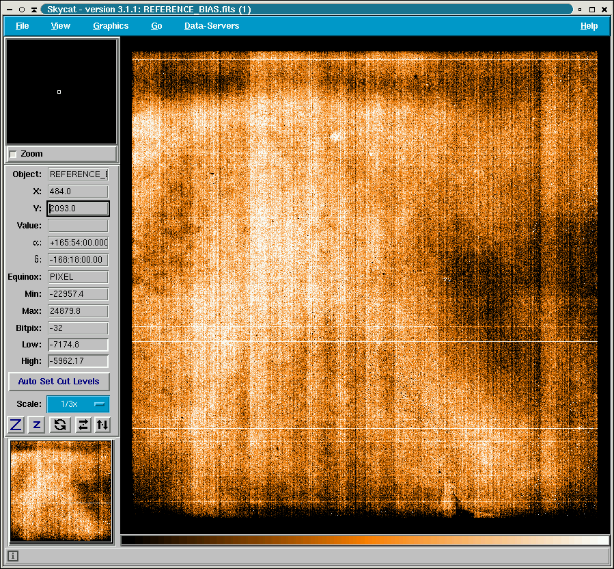
Task: Click the info icon in status bar
Action: tap(14, 556)
